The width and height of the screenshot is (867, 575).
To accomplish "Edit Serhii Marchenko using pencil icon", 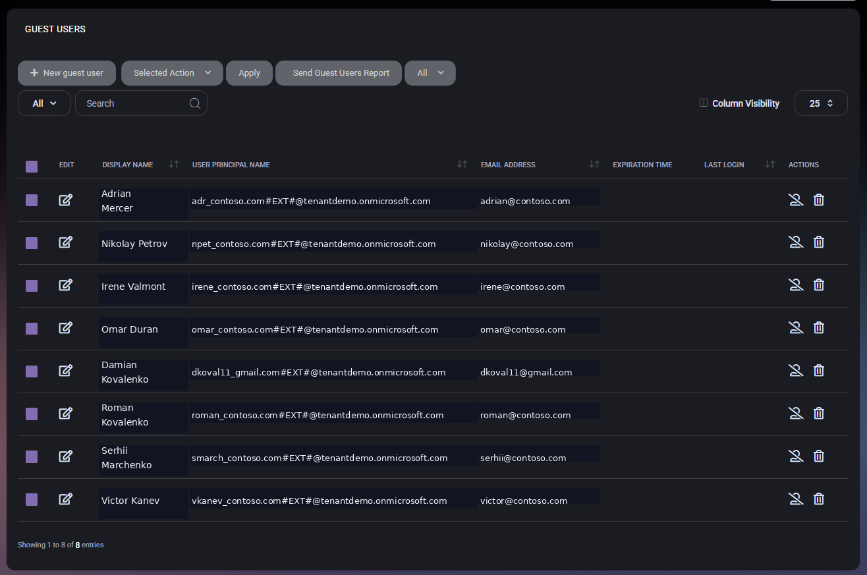I will coord(65,456).
